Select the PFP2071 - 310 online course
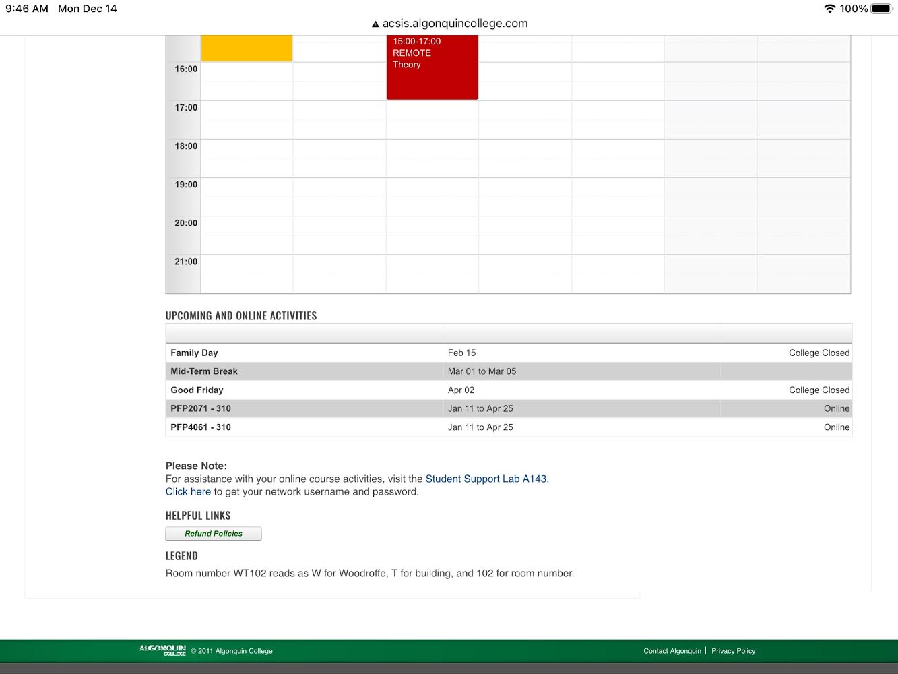The width and height of the screenshot is (898, 674). click(x=201, y=409)
